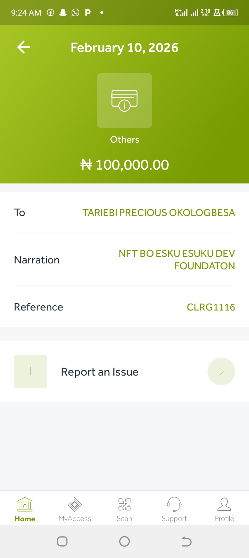Expand Report an Issue with chevron arrow

click(x=221, y=371)
